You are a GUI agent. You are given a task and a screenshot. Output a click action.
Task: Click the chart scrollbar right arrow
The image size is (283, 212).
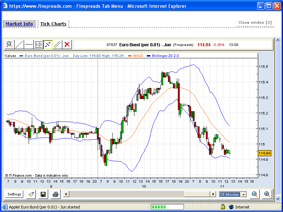tap(213, 194)
